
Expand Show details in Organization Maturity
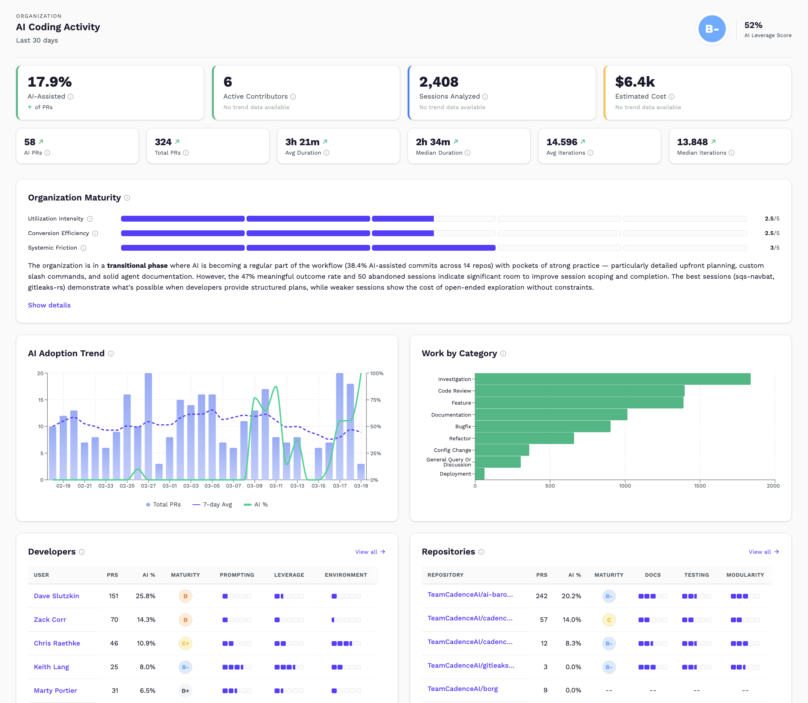pyautogui.click(x=49, y=305)
